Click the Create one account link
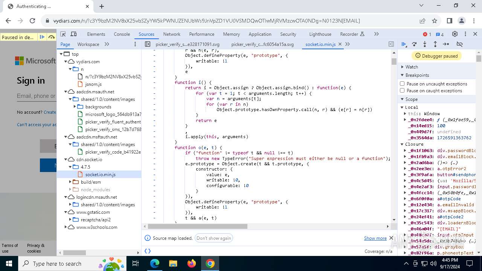Image resolution: width=482 pixels, height=271 pixels. click(x=50, y=112)
